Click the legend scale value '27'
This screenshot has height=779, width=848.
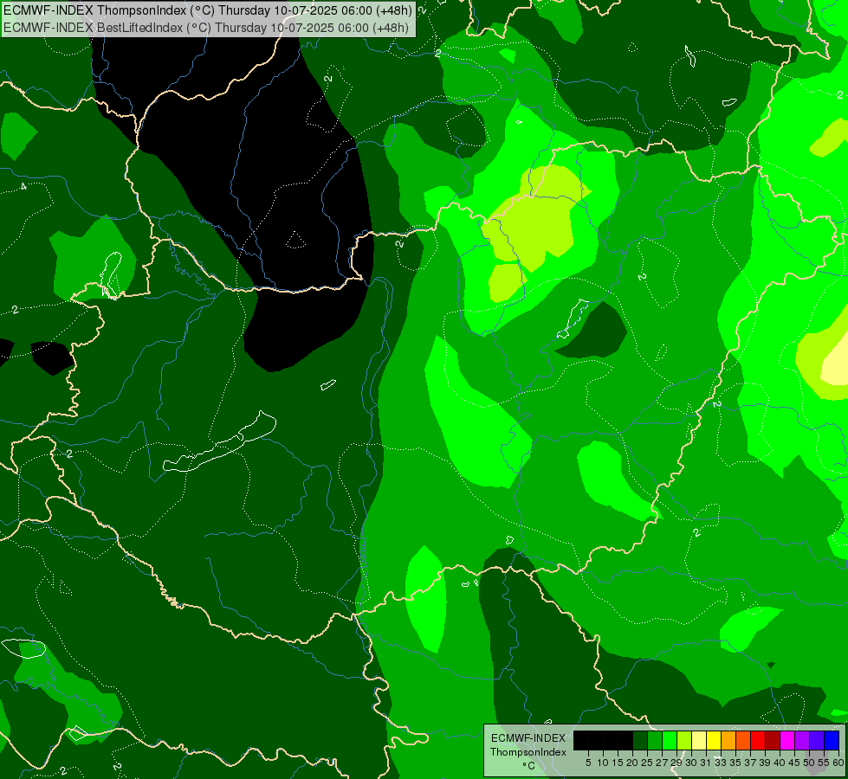[x=662, y=763]
